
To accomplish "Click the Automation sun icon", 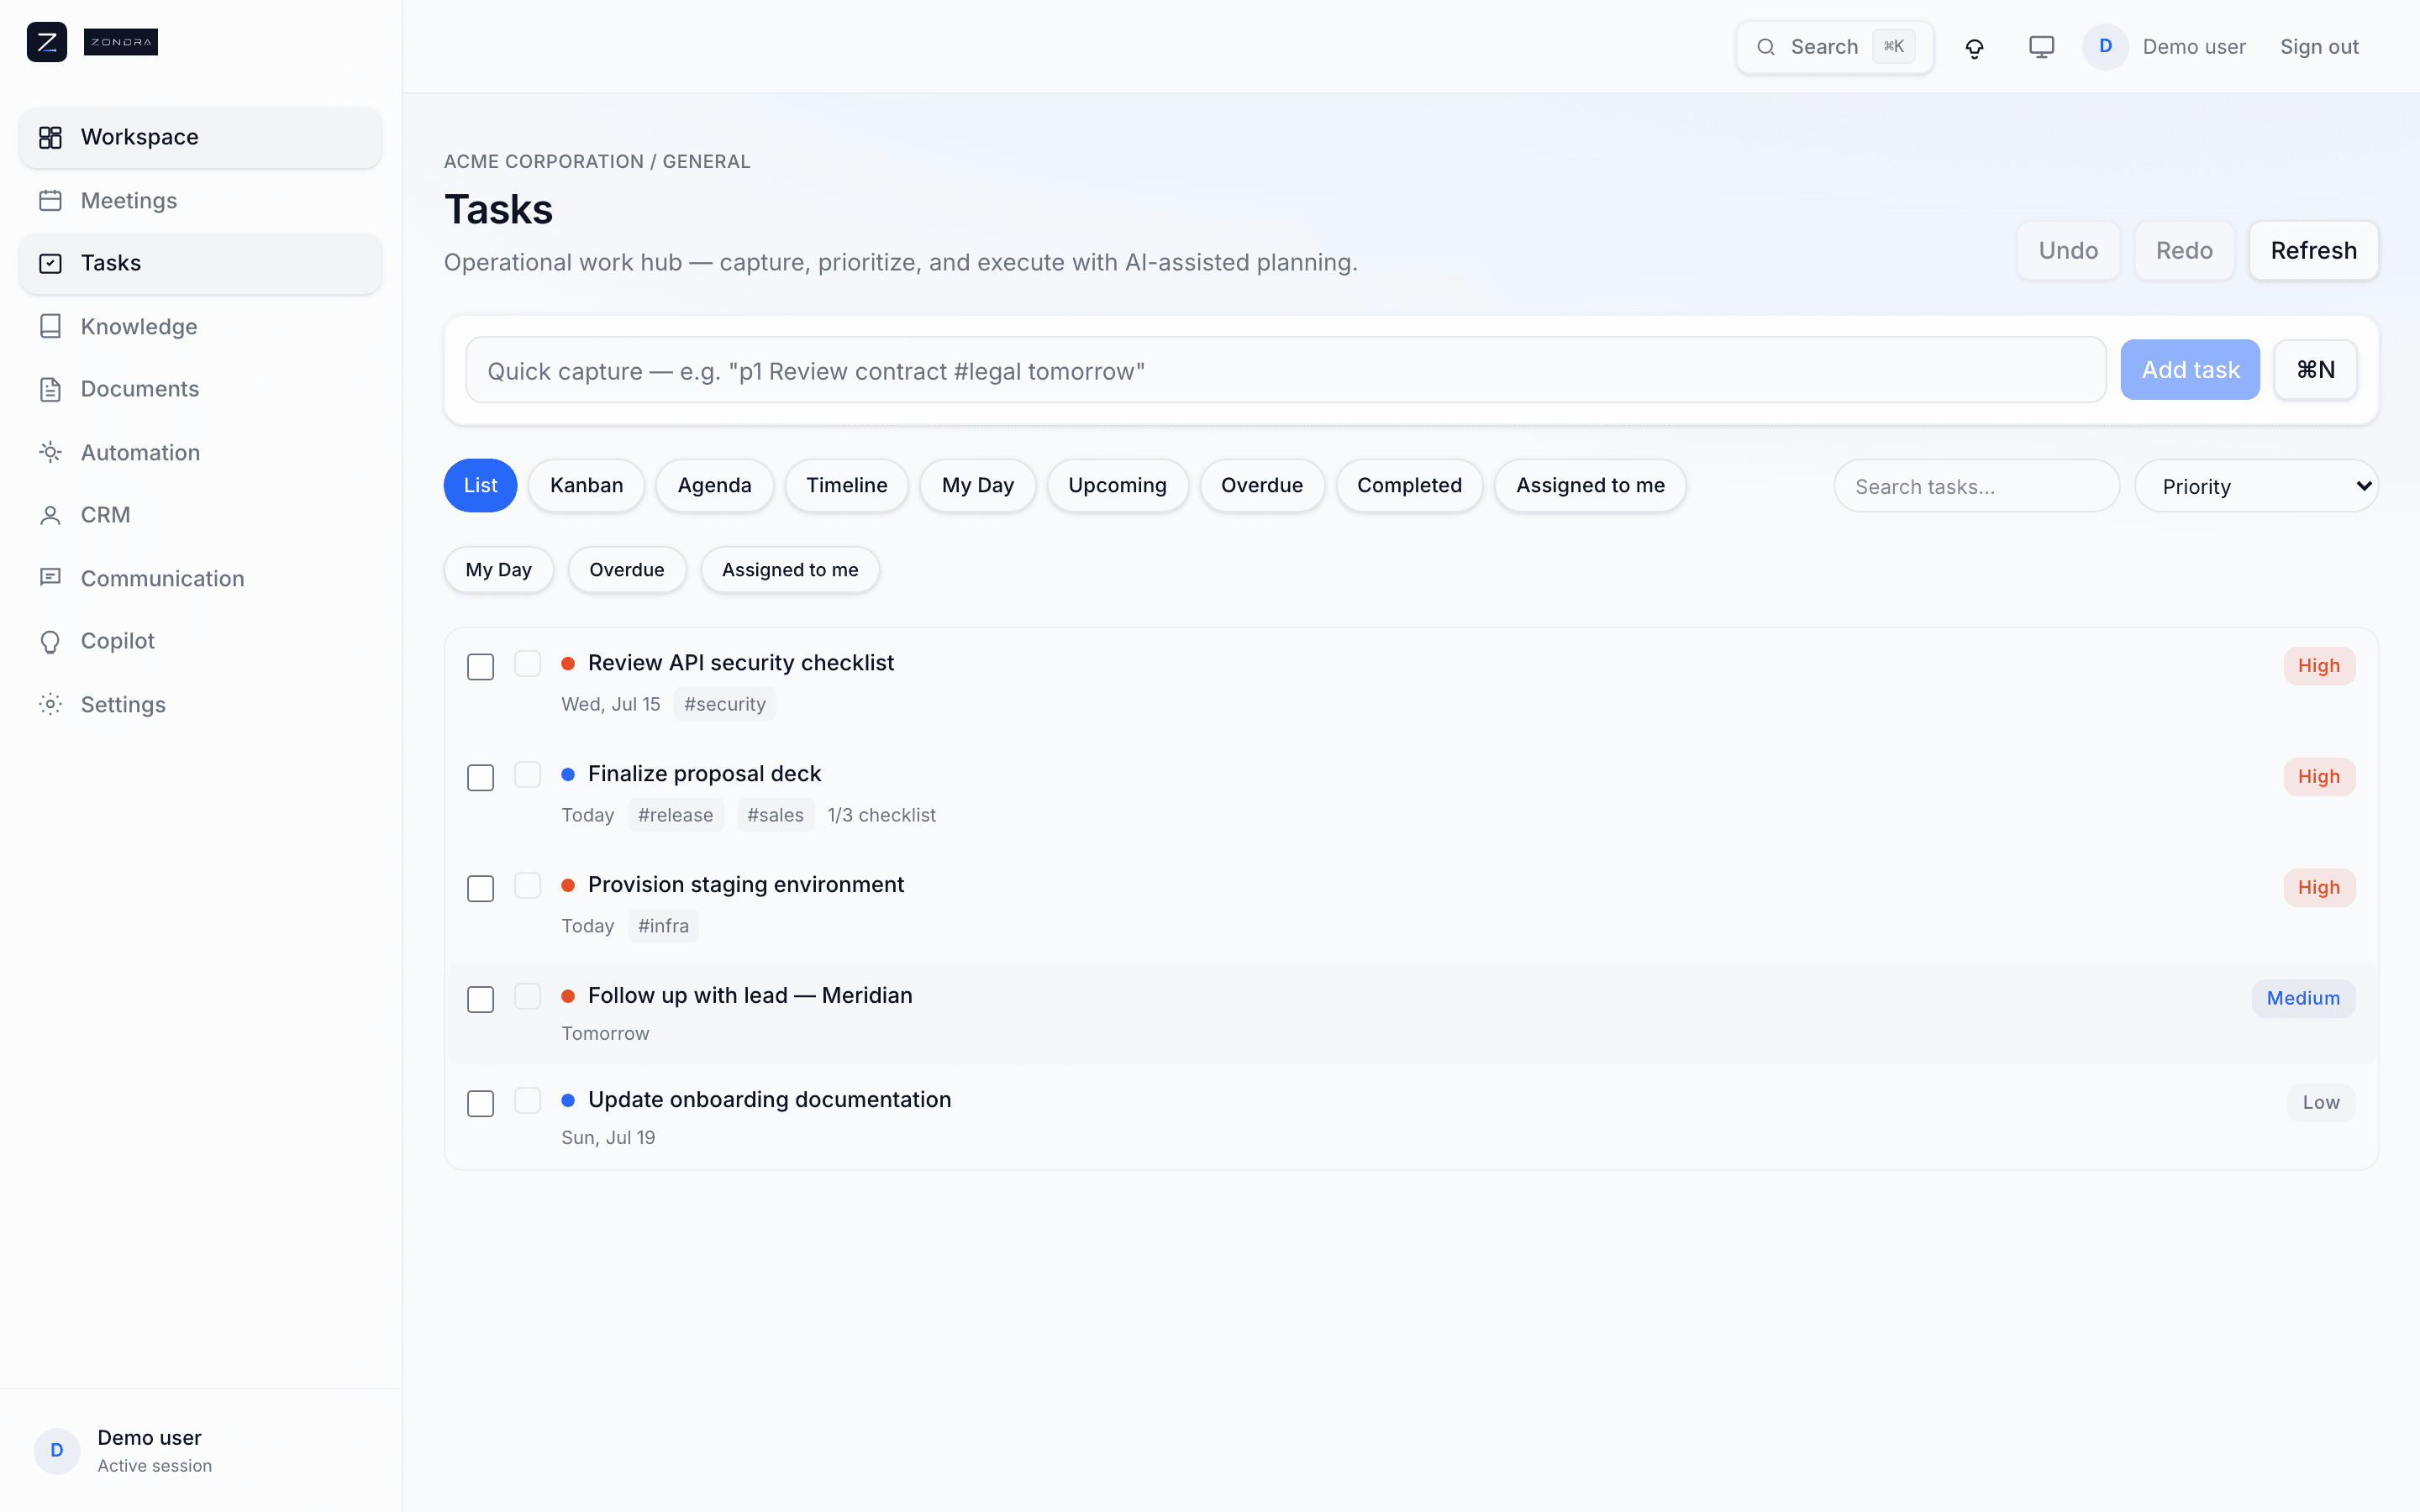I will pyautogui.click(x=50, y=452).
